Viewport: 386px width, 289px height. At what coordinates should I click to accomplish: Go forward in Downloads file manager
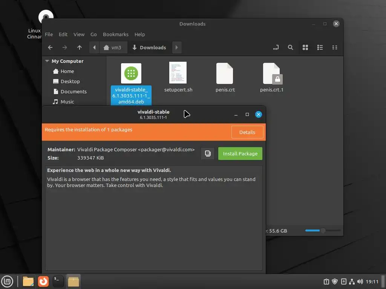(65, 47)
